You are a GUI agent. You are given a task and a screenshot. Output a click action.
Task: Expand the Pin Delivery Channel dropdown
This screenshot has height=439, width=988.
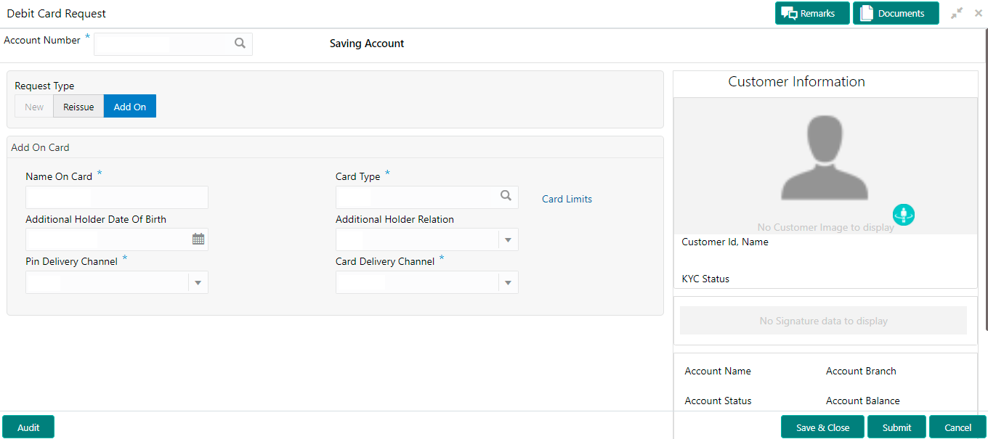click(x=198, y=283)
